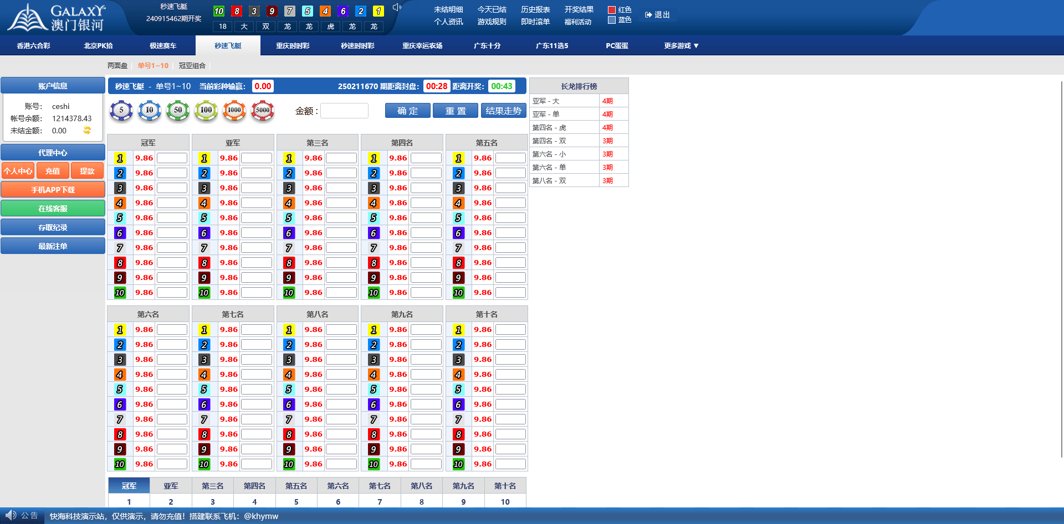Screen dimensions: 1064x524
Task: Choose the 5000 value betting chip
Action: pos(263,110)
